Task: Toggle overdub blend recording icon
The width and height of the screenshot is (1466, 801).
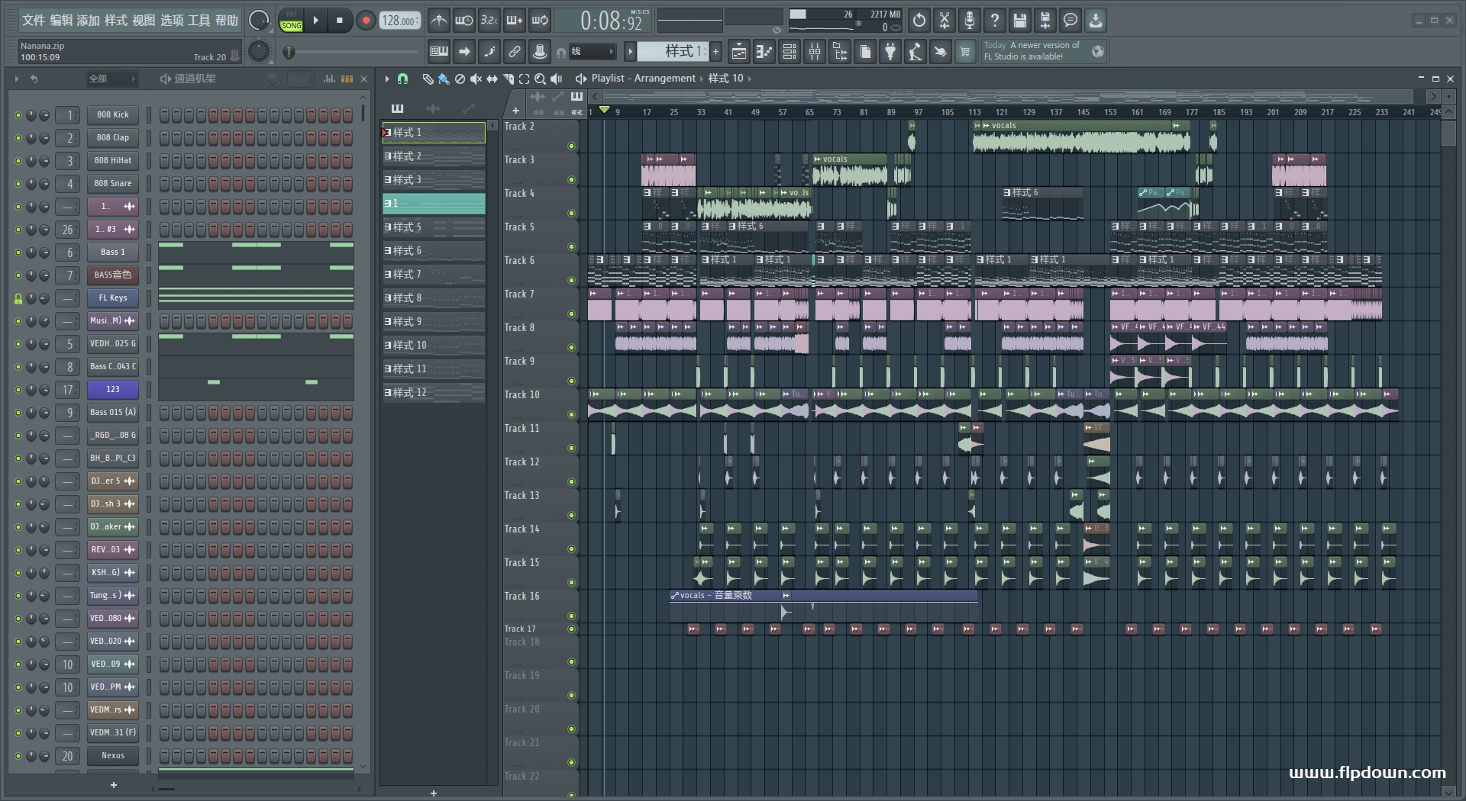Action: (515, 21)
